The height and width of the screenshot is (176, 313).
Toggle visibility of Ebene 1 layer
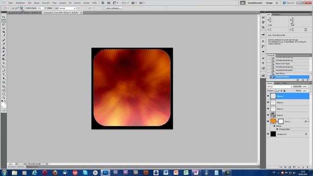click(268, 115)
